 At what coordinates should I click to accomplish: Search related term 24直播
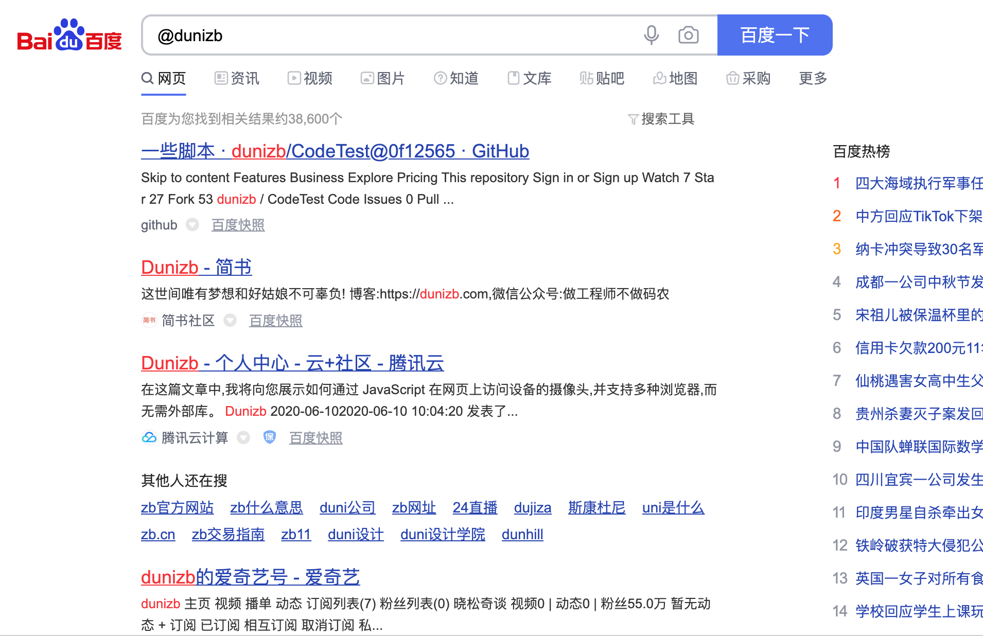pos(475,508)
